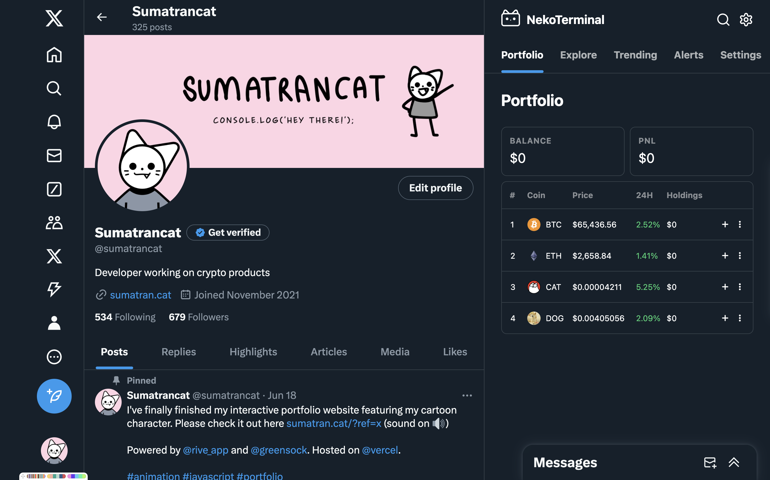This screenshot has width=770, height=480.
Task: Open Communities people icon
Action: pyautogui.click(x=54, y=223)
